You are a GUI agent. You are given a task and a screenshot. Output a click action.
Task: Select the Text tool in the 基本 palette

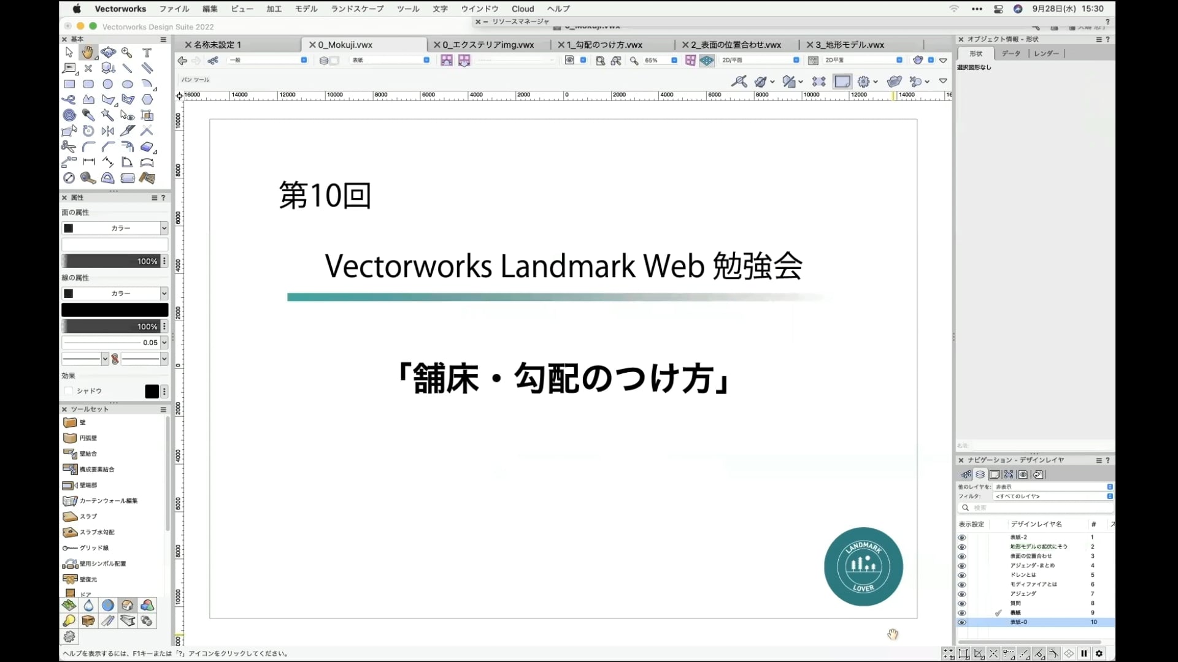(x=147, y=53)
